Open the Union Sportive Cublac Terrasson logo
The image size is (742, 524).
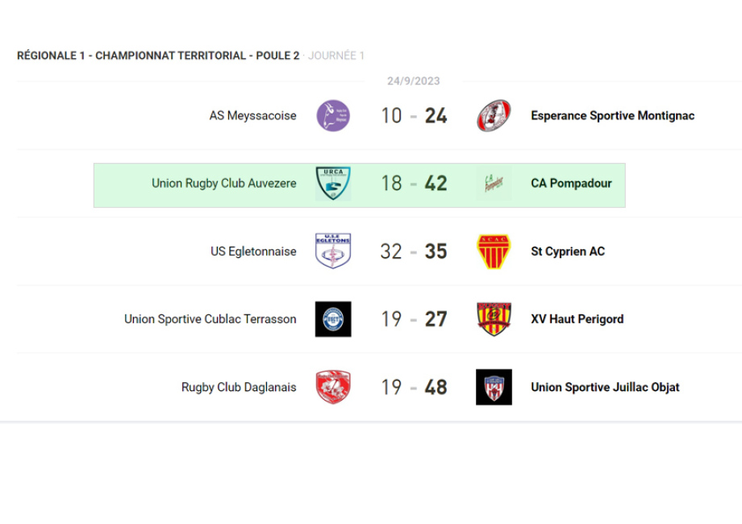(333, 319)
